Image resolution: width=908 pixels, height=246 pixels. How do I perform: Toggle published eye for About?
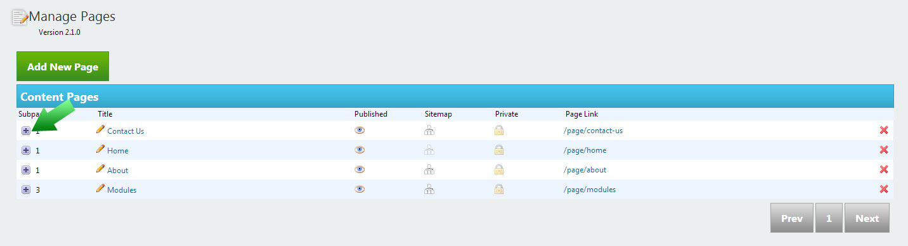tap(360, 169)
